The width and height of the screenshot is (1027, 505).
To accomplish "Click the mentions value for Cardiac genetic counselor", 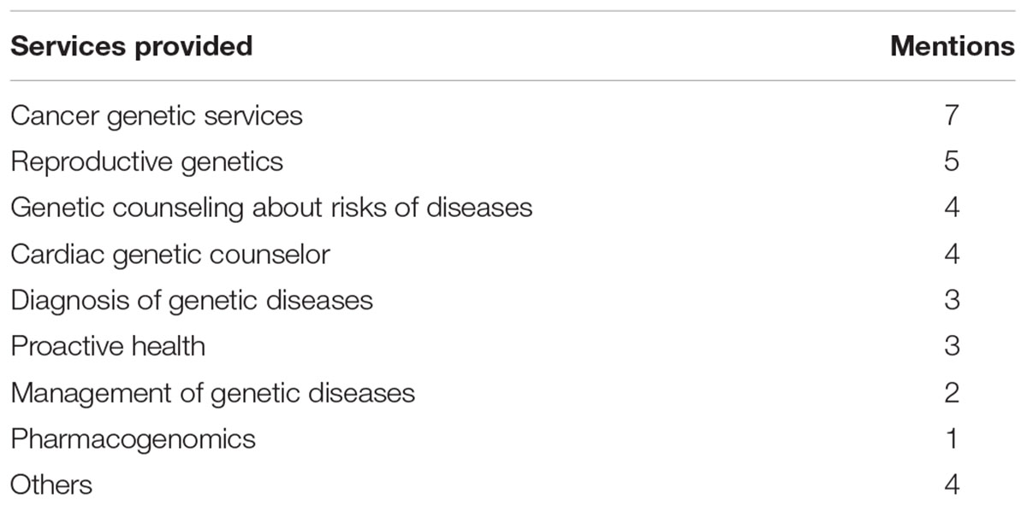I will point(952,254).
